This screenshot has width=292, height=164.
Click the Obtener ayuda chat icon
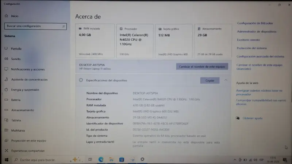[x=238, y=118]
